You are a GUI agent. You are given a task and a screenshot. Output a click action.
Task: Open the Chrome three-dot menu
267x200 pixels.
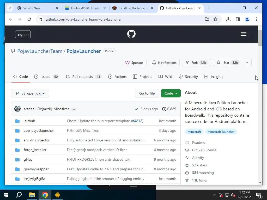257,19
